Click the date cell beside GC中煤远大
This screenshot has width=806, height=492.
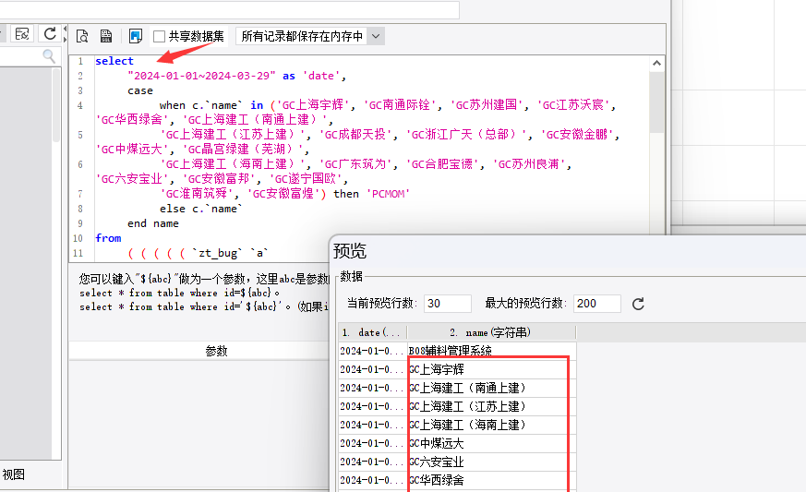pos(373,443)
